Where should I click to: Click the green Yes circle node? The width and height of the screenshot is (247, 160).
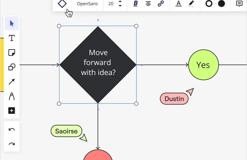click(203, 65)
